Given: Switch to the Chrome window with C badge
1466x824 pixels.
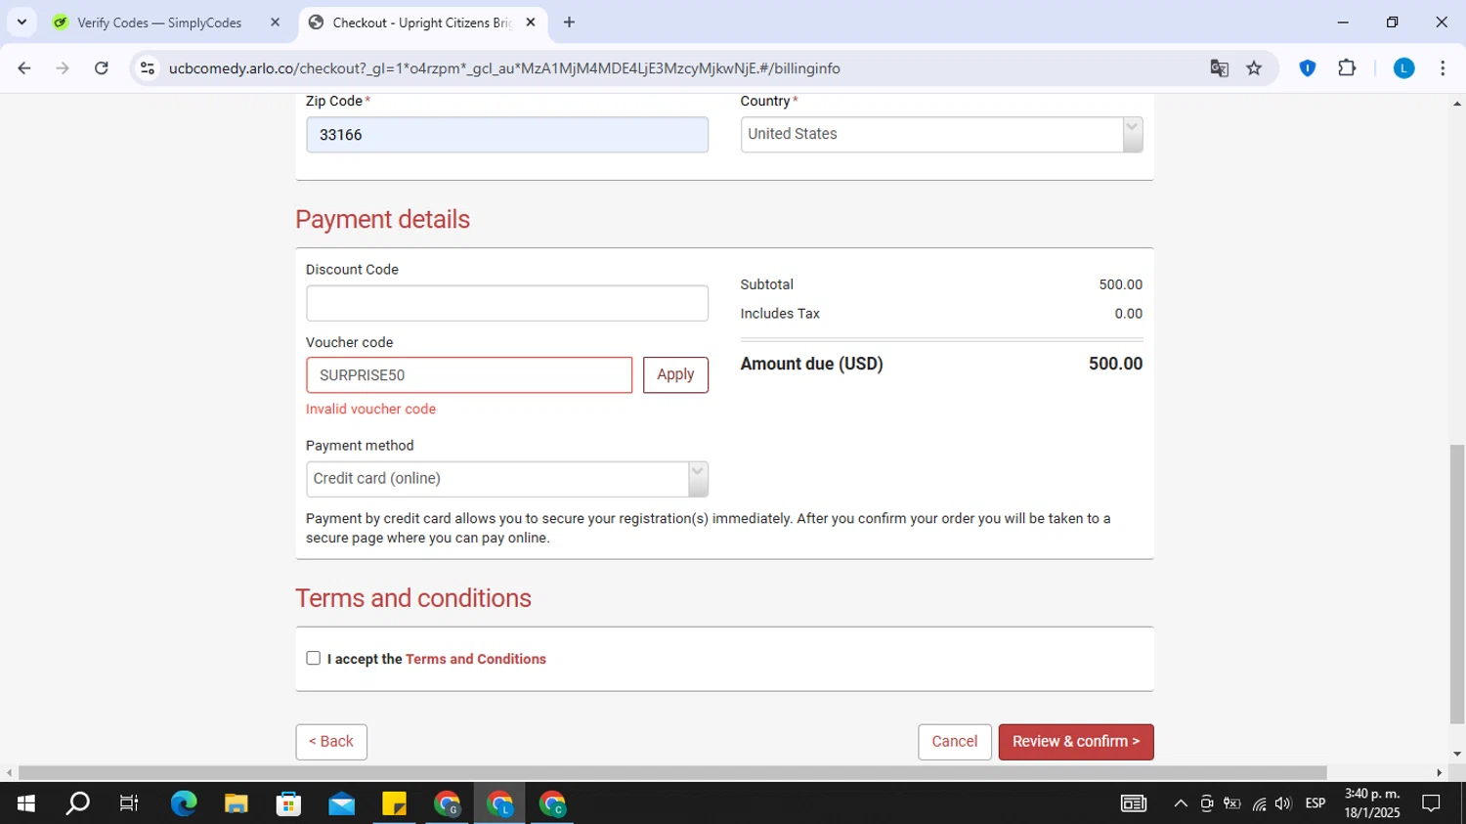Looking at the screenshot, I should click(x=553, y=803).
